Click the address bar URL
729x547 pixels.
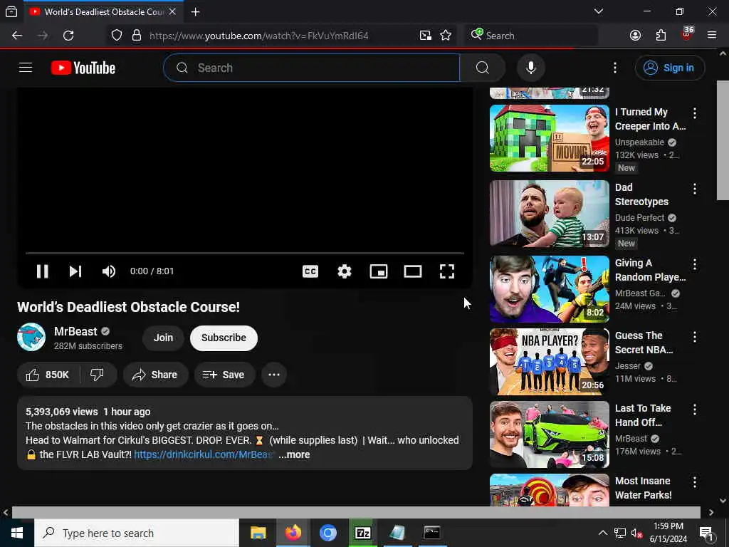coord(259,36)
